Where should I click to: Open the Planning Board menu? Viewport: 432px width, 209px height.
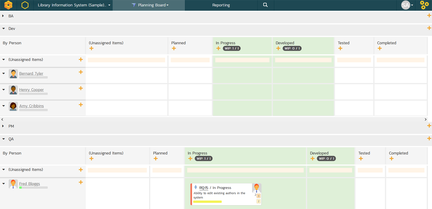[x=150, y=5]
